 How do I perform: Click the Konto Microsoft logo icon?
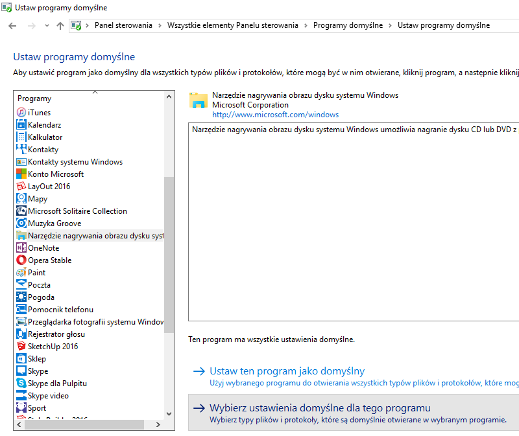(x=21, y=174)
